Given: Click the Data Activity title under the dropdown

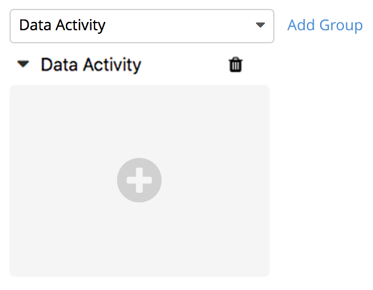Looking at the screenshot, I should click(90, 65).
